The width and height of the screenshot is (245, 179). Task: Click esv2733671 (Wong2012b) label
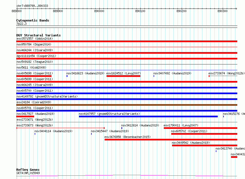tap(35, 120)
